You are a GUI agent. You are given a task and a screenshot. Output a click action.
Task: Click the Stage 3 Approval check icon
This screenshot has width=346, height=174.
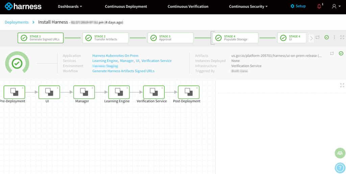click(x=154, y=38)
